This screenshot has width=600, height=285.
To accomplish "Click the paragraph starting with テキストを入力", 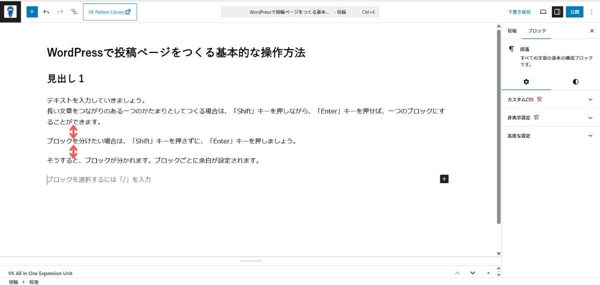I will click(x=246, y=111).
